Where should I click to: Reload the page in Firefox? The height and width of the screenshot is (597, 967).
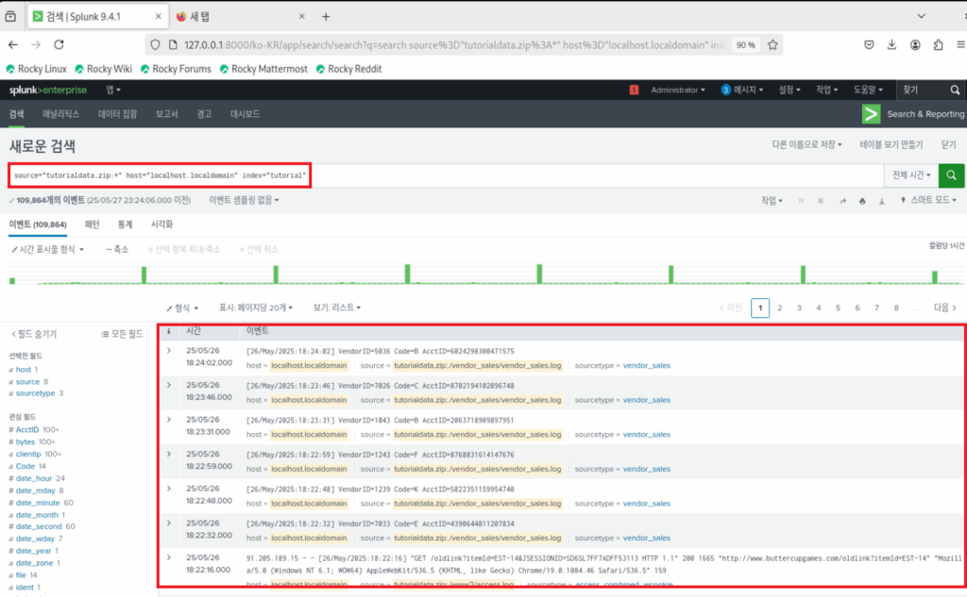click(x=59, y=44)
